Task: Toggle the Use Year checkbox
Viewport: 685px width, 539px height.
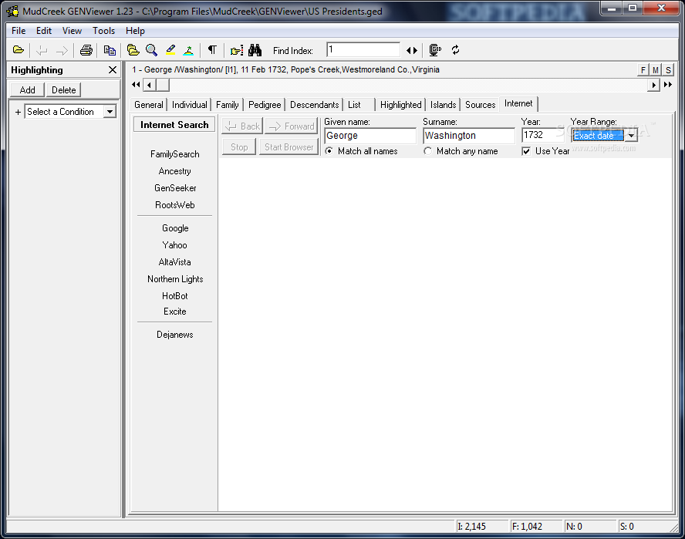Action: (526, 151)
